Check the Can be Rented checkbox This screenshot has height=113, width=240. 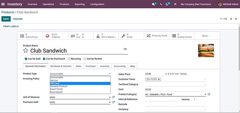(84, 59)
